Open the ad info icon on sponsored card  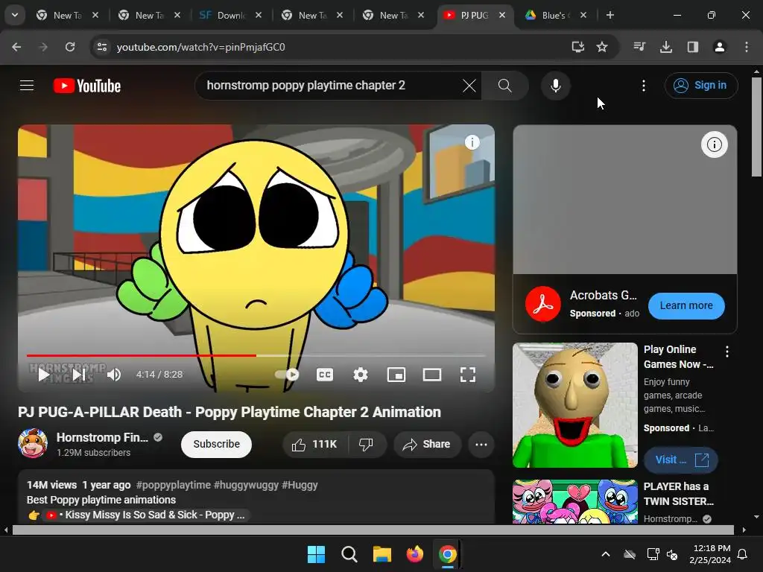pos(714,144)
